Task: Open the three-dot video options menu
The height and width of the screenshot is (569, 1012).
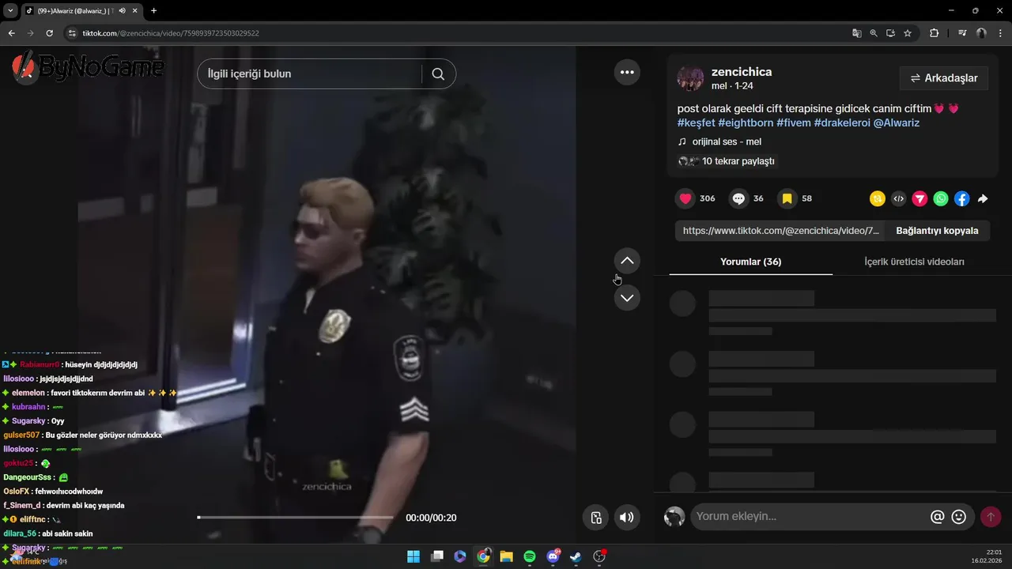Action: click(627, 72)
